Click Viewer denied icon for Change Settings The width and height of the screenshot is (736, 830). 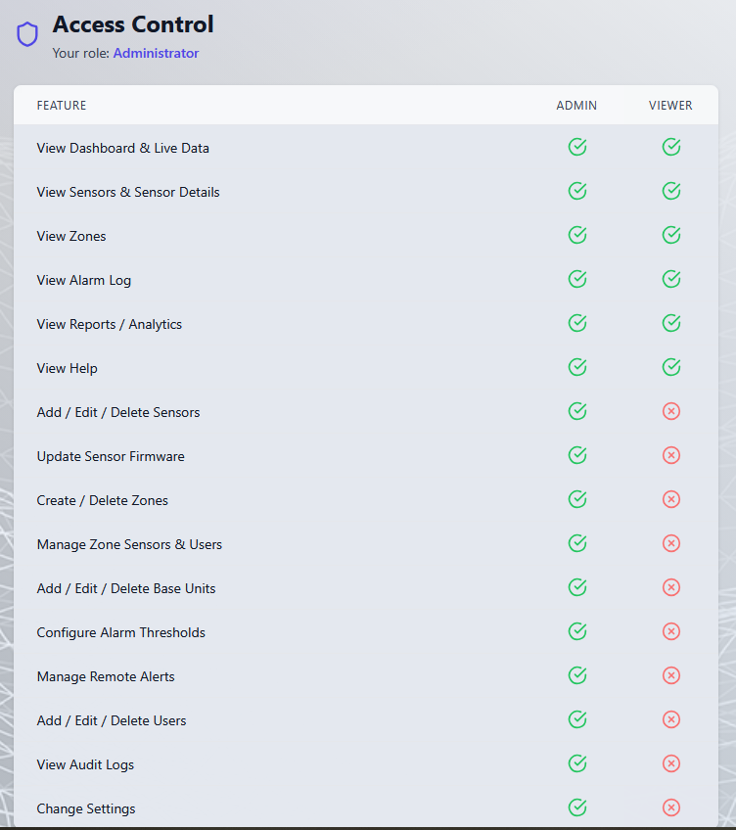coord(670,807)
